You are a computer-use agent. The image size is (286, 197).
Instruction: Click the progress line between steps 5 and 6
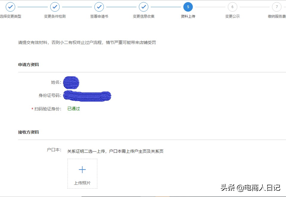(210, 7)
